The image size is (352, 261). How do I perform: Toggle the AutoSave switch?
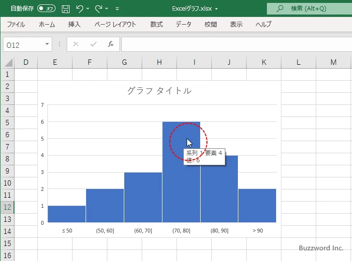[46, 9]
